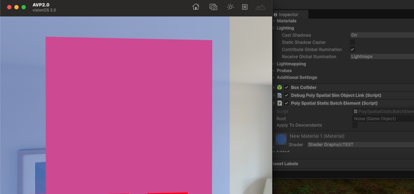414x194 pixels.
Task: Collapse Poly Spatial Static Batch Element component
Action: [274, 103]
